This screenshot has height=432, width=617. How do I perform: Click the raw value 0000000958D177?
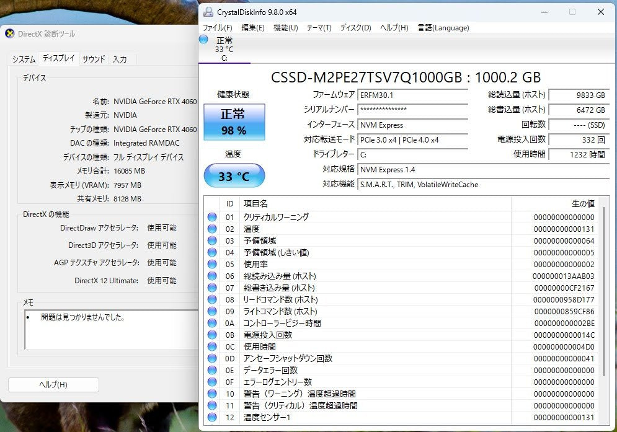click(x=564, y=300)
